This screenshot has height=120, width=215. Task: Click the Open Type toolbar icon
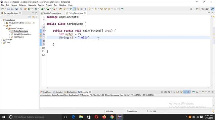click(x=60, y=9)
